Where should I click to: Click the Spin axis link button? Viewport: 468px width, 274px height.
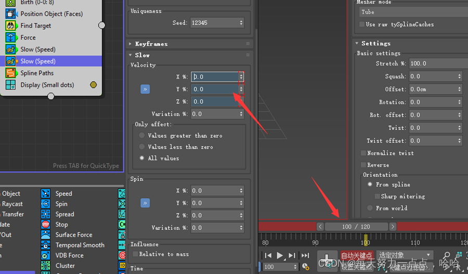(x=145, y=203)
